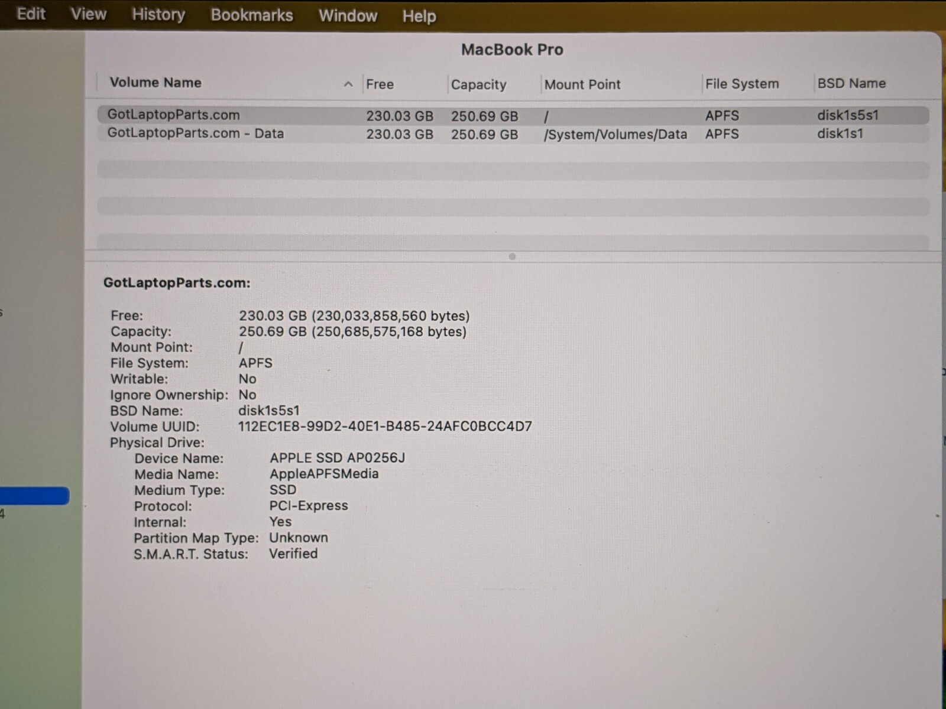Click the Protocol value PCI-Express
946x709 pixels.
309,506
